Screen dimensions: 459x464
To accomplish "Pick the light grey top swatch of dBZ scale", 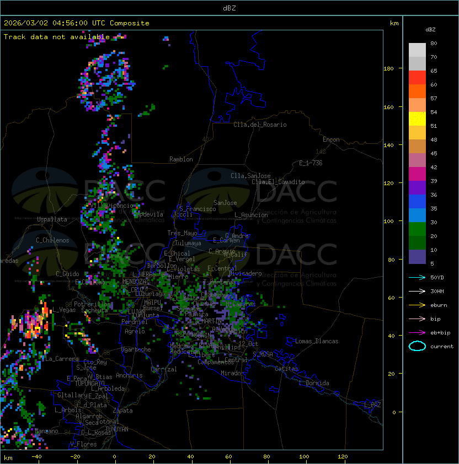I will pyautogui.click(x=417, y=50).
